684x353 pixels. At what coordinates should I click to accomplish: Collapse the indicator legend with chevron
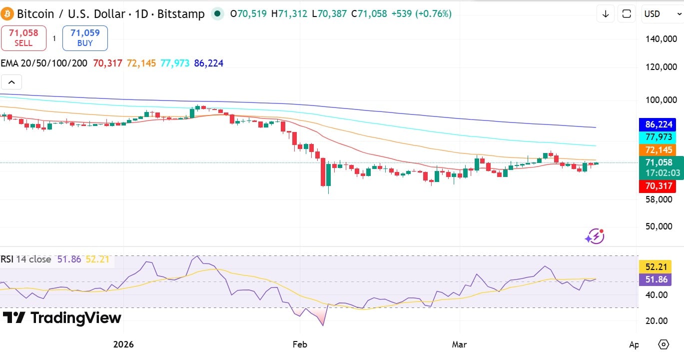tap(11, 82)
